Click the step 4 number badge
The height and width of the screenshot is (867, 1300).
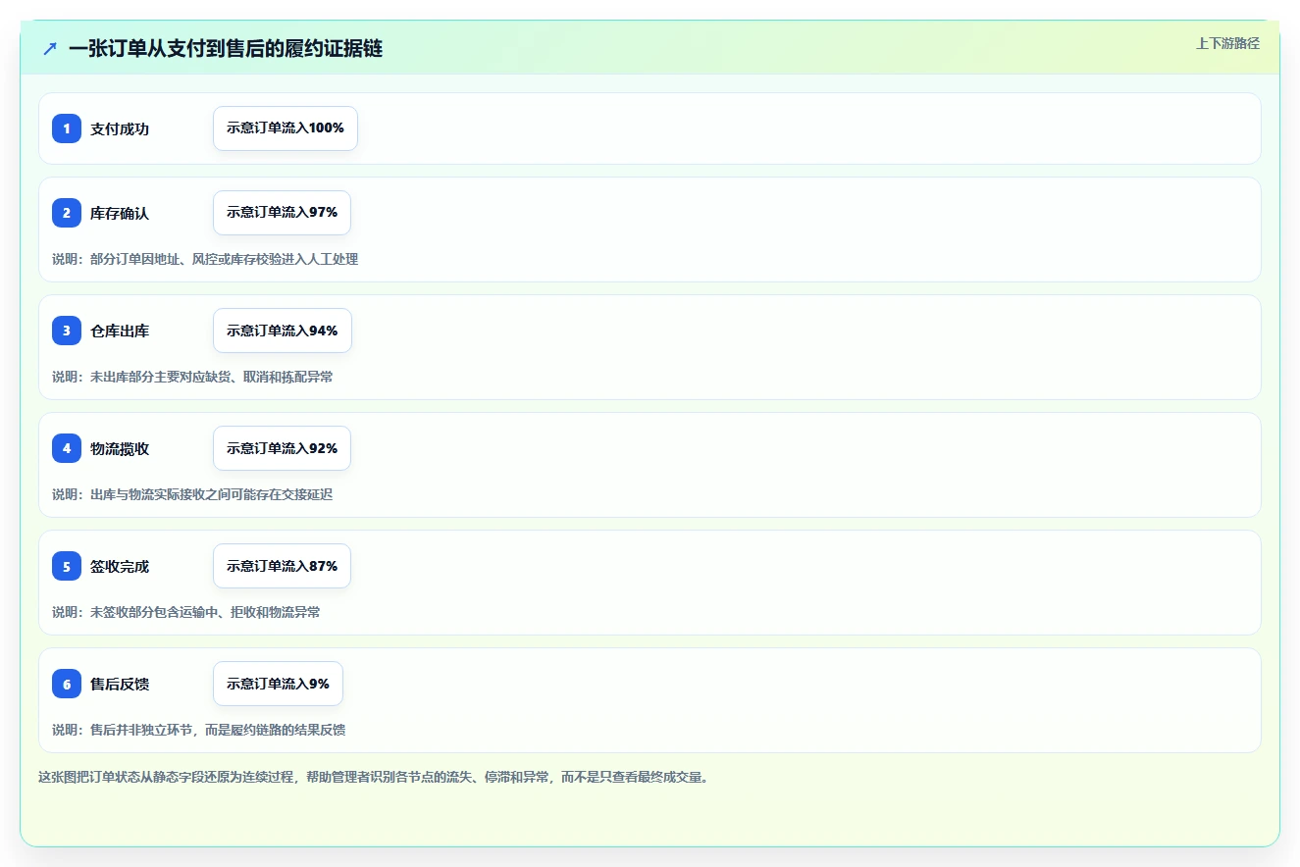67,448
